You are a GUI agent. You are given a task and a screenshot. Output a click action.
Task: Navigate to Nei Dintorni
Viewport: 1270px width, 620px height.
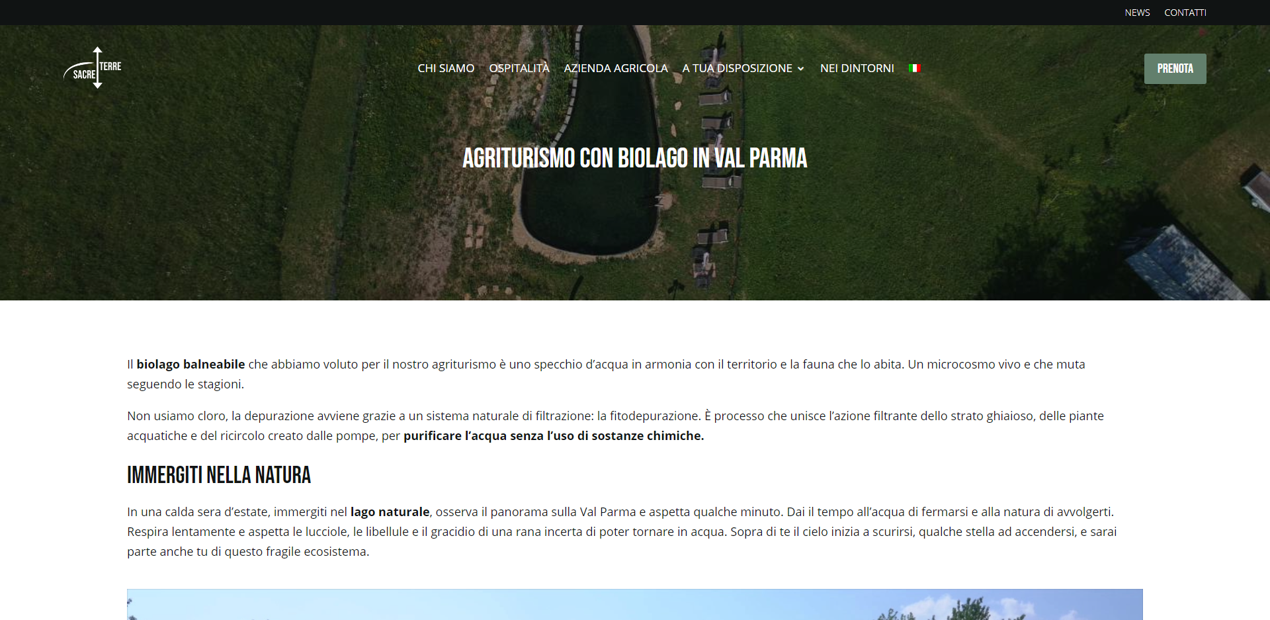tap(857, 68)
